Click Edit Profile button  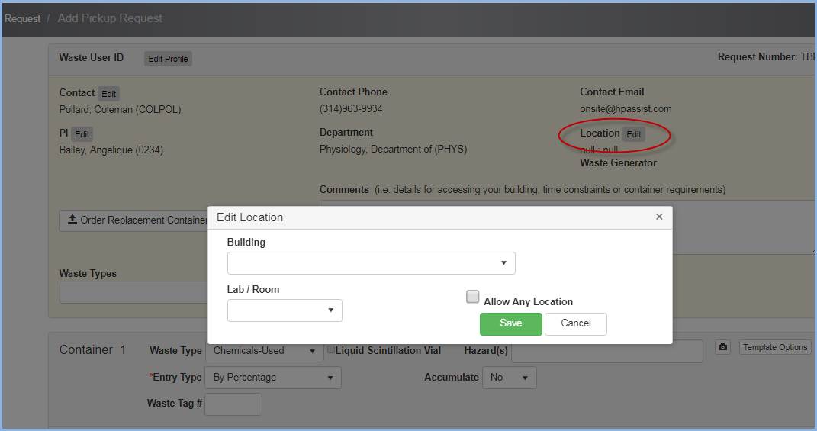pyautogui.click(x=168, y=59)
